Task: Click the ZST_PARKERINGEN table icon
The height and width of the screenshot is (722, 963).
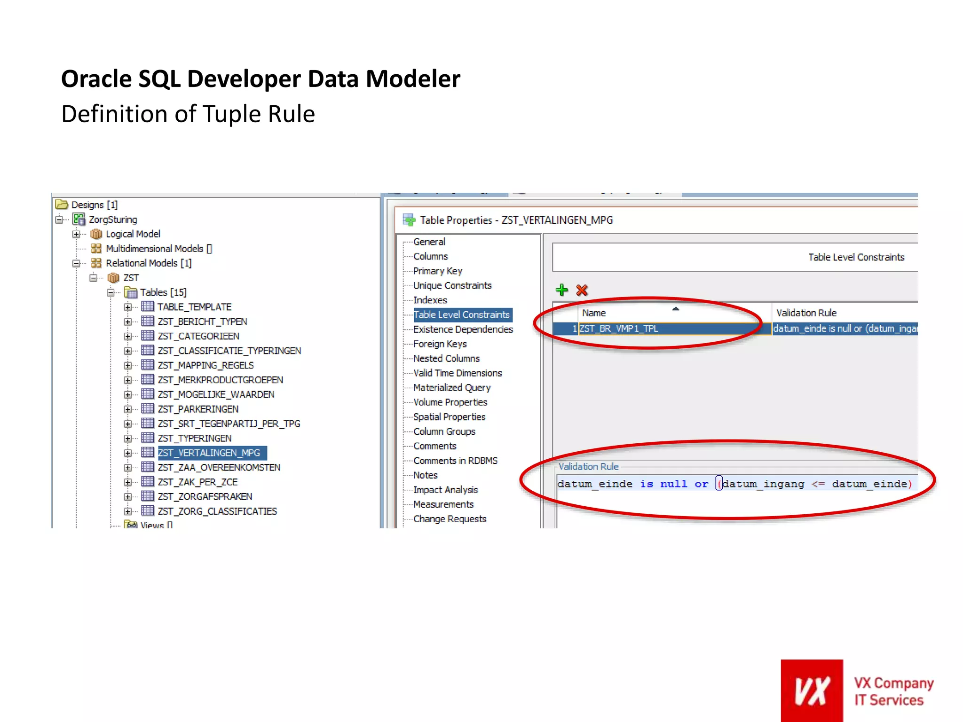Action: click(x=148, y=408)
